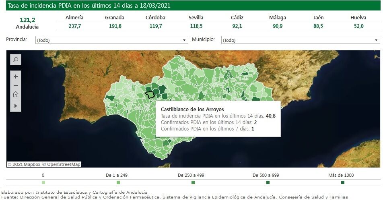
Task: Click the Huelva province header
Action: point(358,18)
